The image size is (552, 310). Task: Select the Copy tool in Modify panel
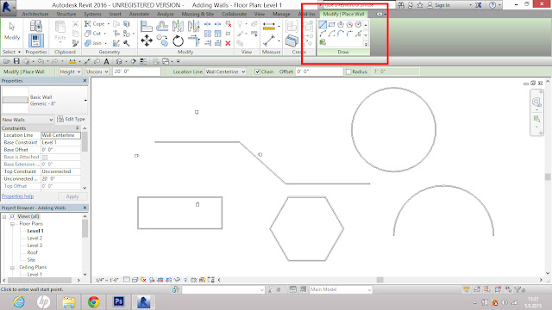162,40
